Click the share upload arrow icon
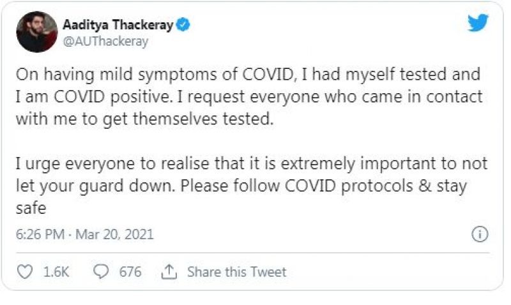 pos(169,272)
